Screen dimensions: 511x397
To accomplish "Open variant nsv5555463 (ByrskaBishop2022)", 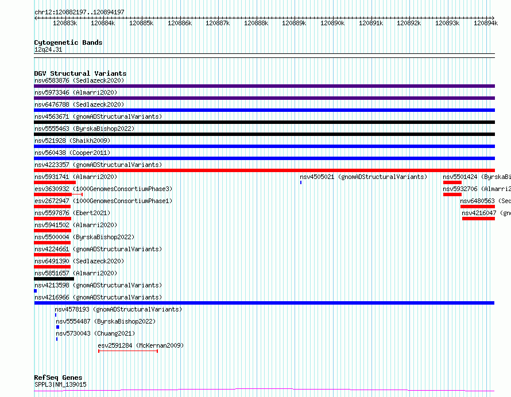I will click(x=84, y=129).
